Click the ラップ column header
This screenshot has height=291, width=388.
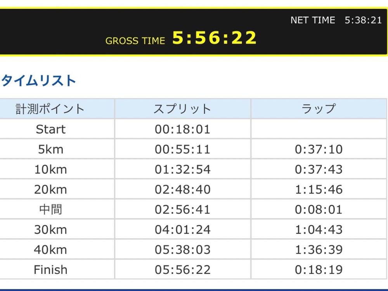(319, 109)
